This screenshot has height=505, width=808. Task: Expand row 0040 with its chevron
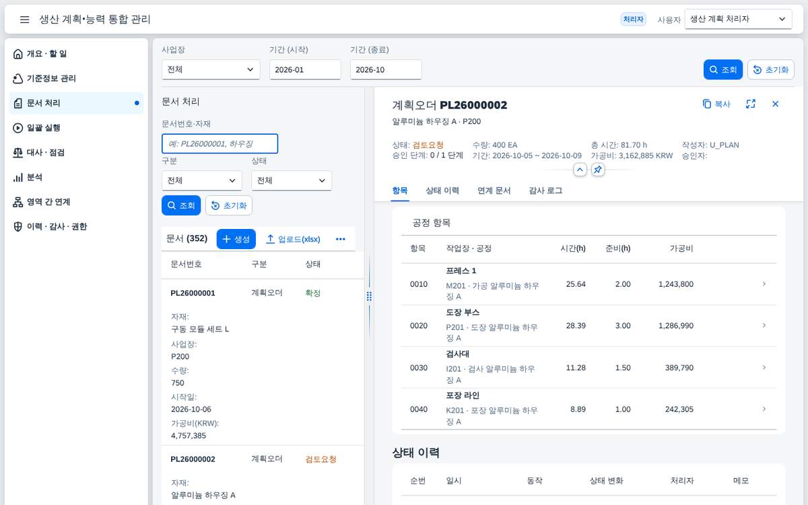[764, 409]
